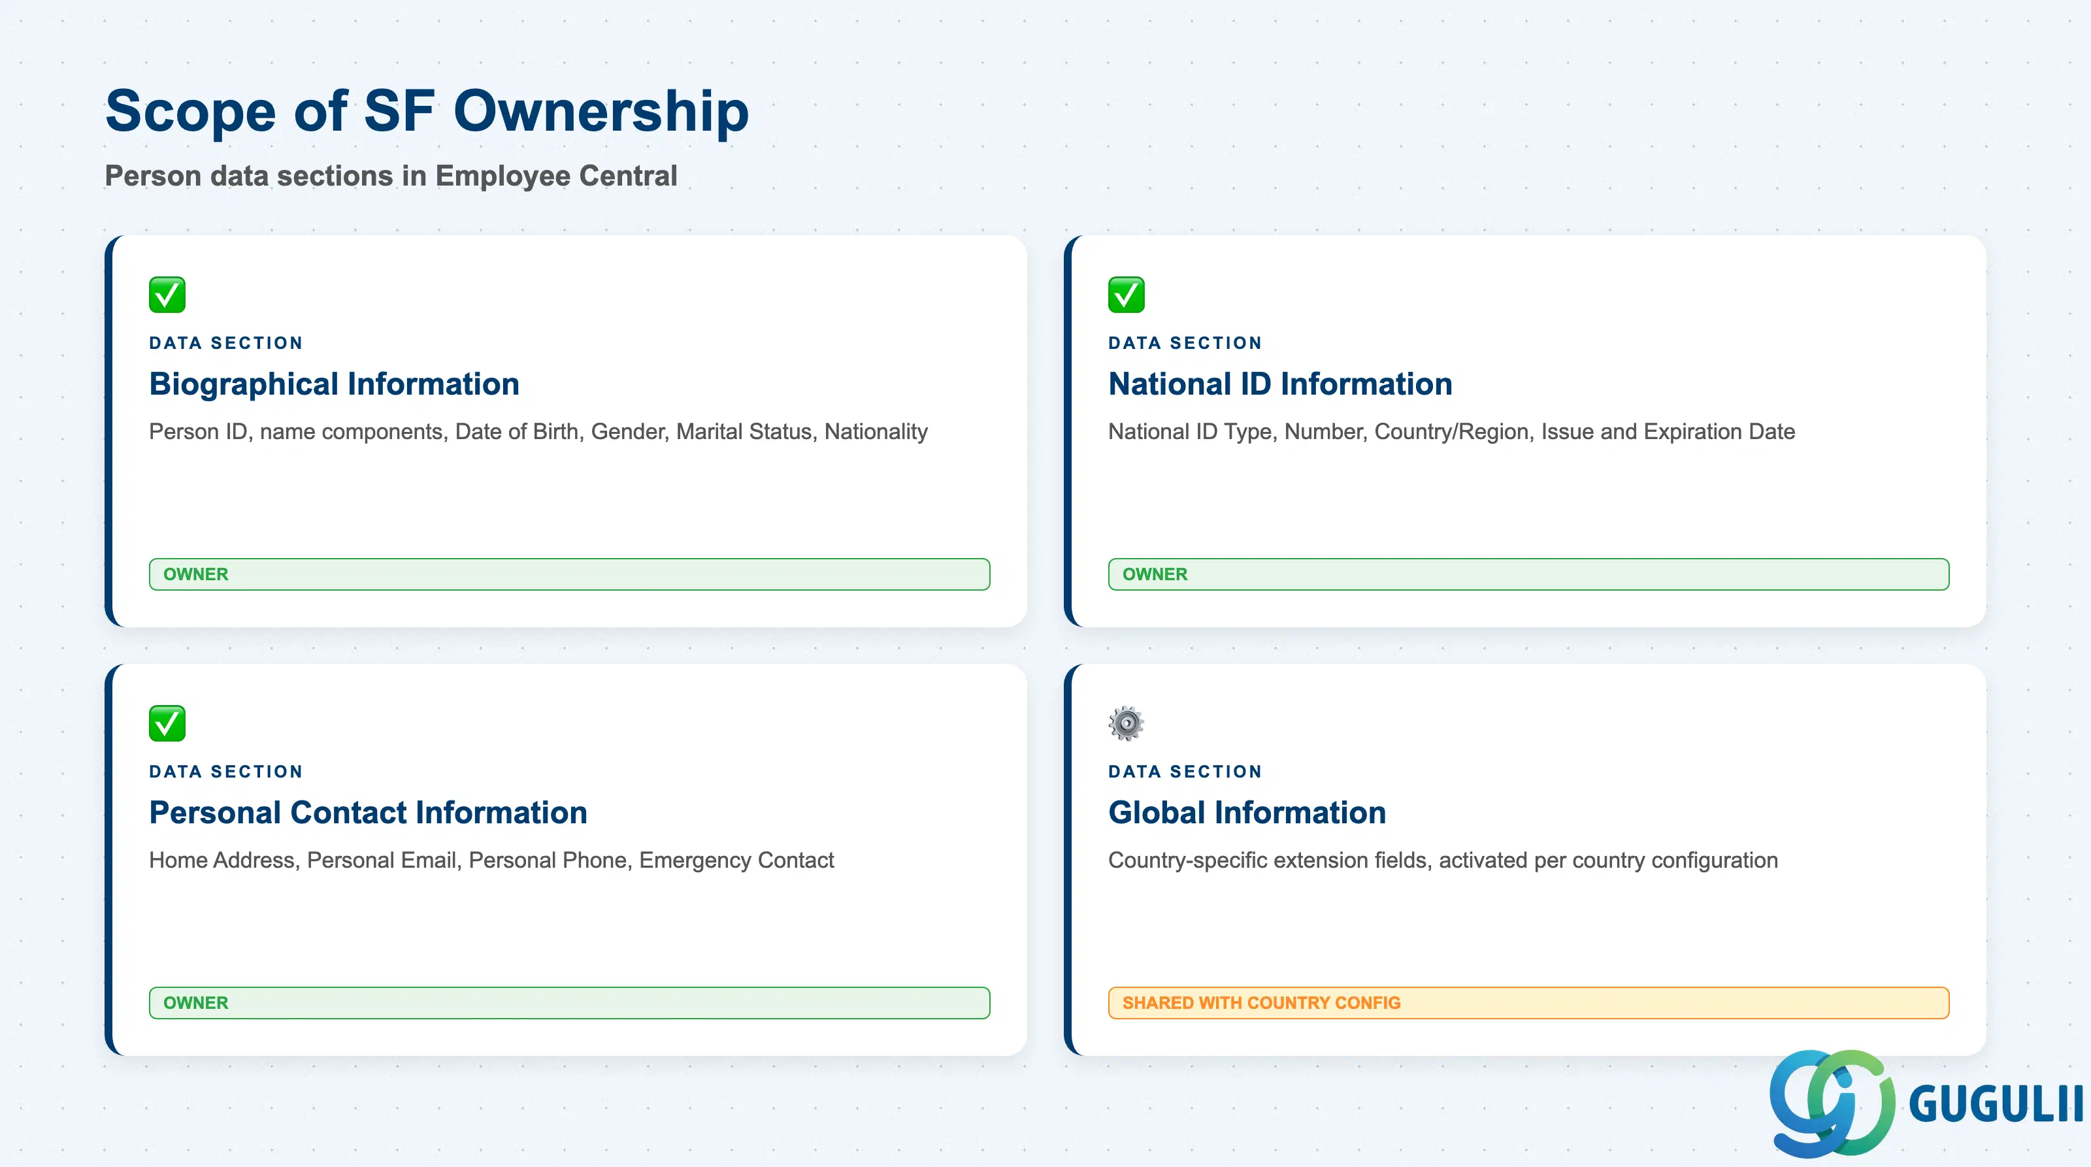Viewport: 2091px width, 1167px height.
Task: Click the Biographical Information heading
Action: (x=335, y=384)
